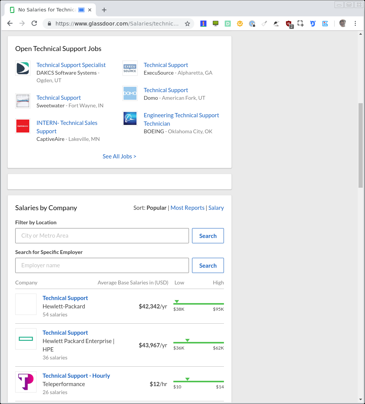The image size is (365, 404).
Task: Click the '$12/hr' salary value
Action: [x=158, y=384]
